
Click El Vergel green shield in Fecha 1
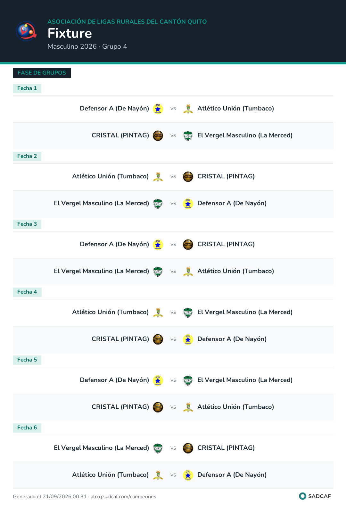(188, 136)
